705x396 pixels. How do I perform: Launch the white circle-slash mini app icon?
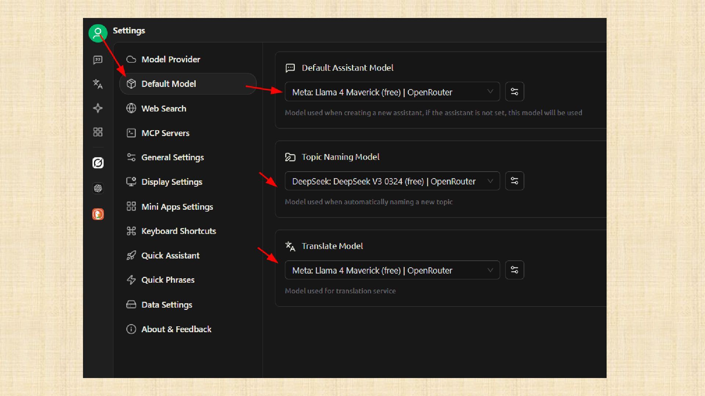pos(98,162)
